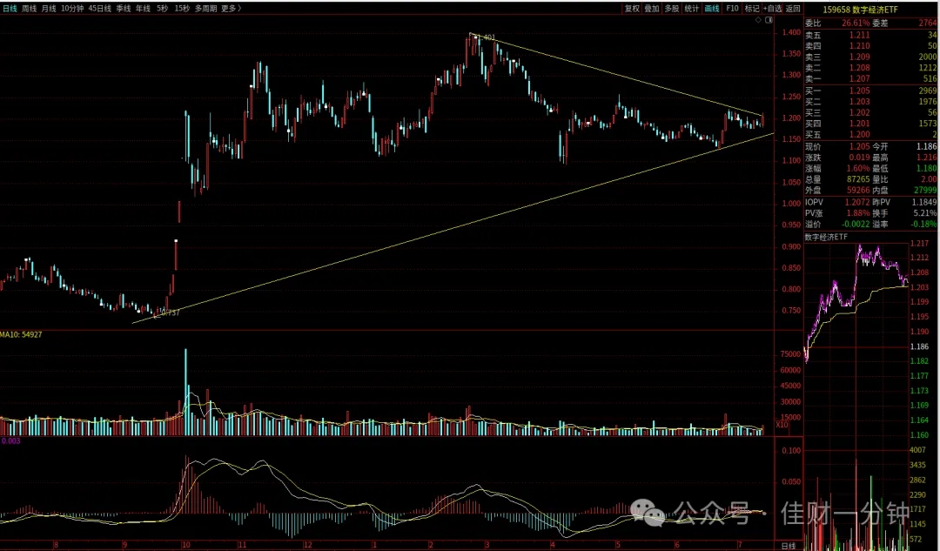Select the 卖四 order row
940x551 pixels.
pos(871,45)
